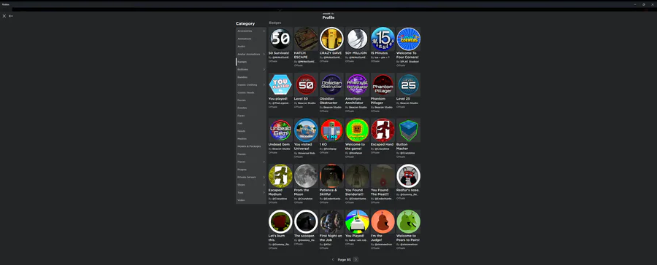Open the 50 Survivals badge icon
657x265 pixels.
(x=280, y=39)
